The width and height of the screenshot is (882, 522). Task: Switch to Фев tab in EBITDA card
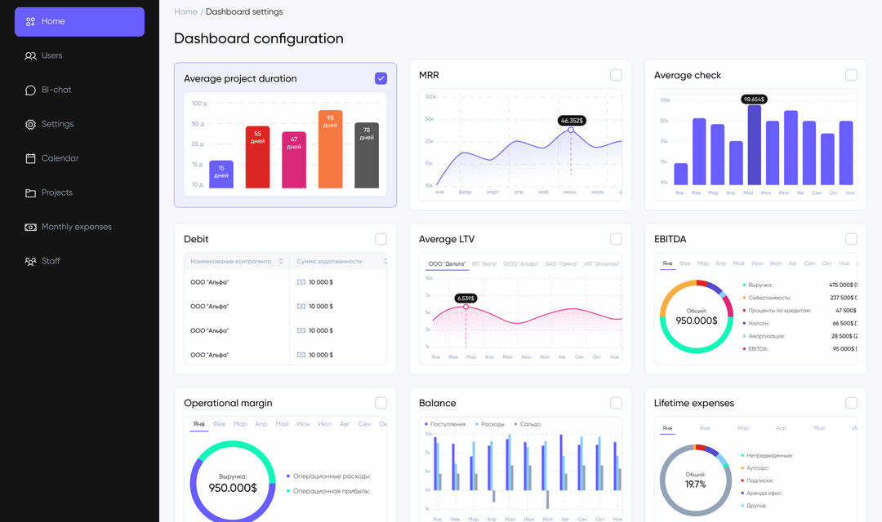coord(684,263)
